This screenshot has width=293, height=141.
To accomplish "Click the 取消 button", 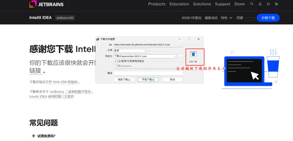I will (x=173, y=80).
